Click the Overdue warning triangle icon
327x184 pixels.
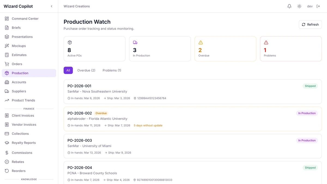(x=201, y=42)
